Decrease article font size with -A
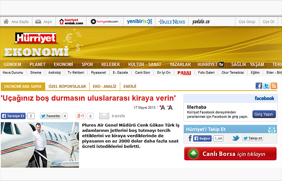Image resolution: width=282 pixels, height=181 pixels. [x=169, y=108]
